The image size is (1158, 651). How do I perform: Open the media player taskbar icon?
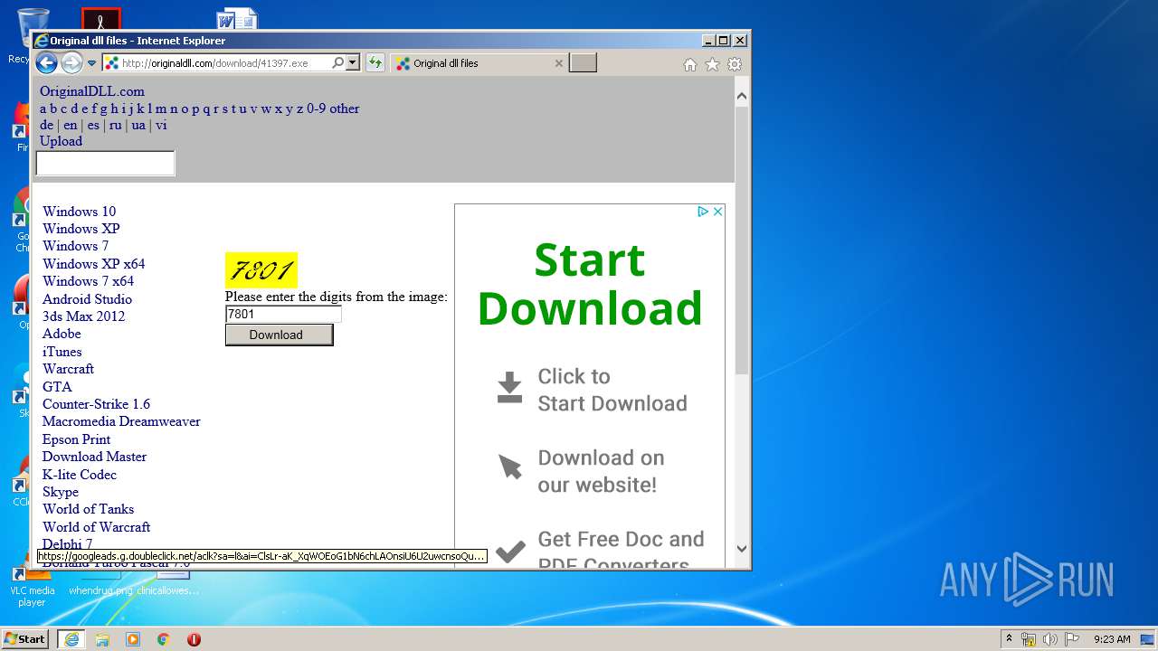(133, 639)
